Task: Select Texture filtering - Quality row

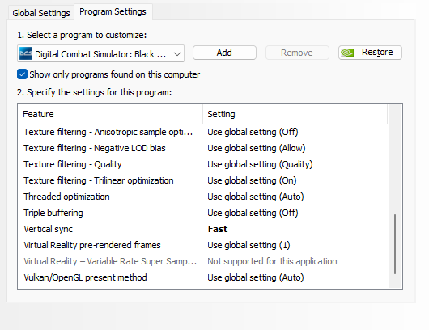Action: (x=202, y=164)
